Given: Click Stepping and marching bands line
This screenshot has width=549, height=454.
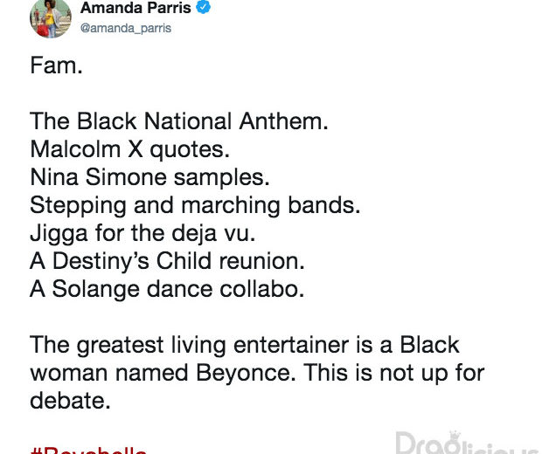Looking at the screenshot, I should pos(195,205).
